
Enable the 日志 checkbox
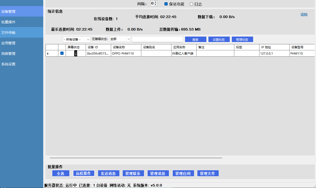tap(191, 4)
